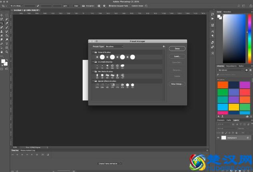Click the crop options gear icon
Image resolution: width=253 pixels, height=172 pixels.
click(x=104, y=6)
